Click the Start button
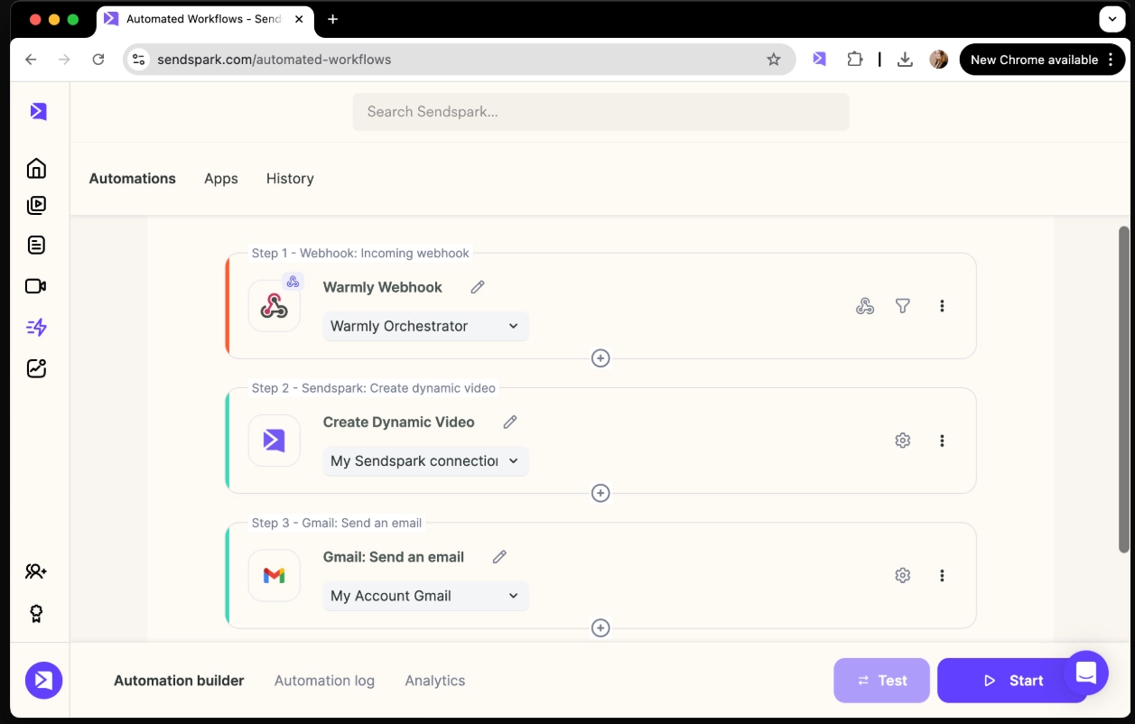Screen dimensions: 1135x724 click(x=1012, y=681)
